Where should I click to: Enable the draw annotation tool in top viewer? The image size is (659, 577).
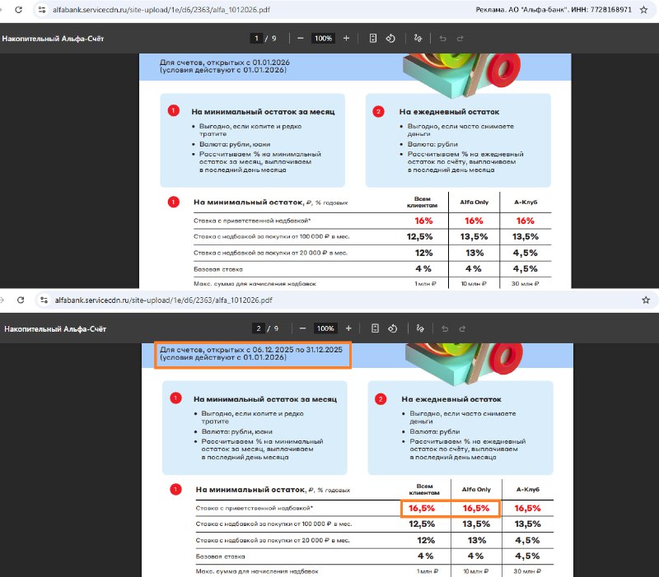[x=418, y=39]
